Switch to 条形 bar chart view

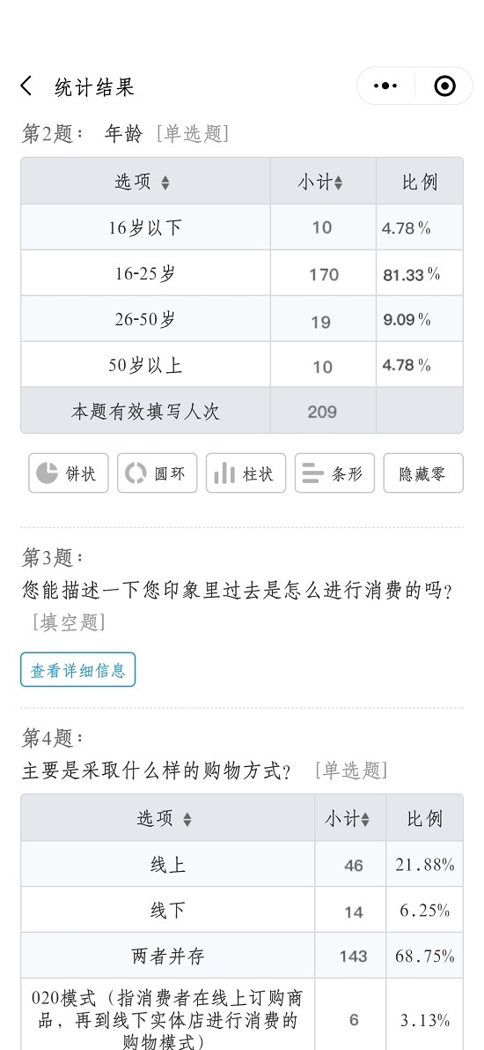tap(335, 473)
